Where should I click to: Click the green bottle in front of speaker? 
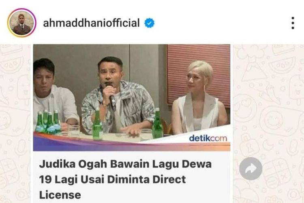[98, 124]
